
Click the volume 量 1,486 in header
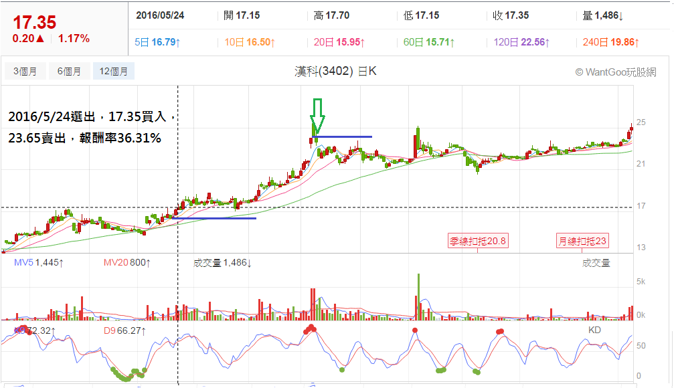[602, 15]
